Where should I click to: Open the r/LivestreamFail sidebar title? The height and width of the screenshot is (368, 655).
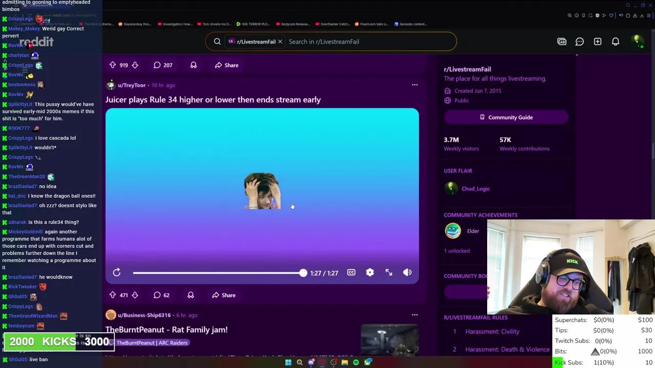click(467, 69)
